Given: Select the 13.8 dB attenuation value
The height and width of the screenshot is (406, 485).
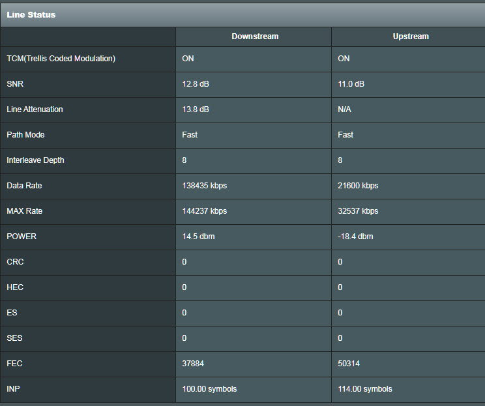Looking at the screenshot, I should (196, 109).
